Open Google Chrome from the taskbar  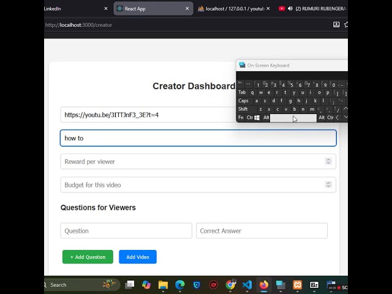(230, 284)
